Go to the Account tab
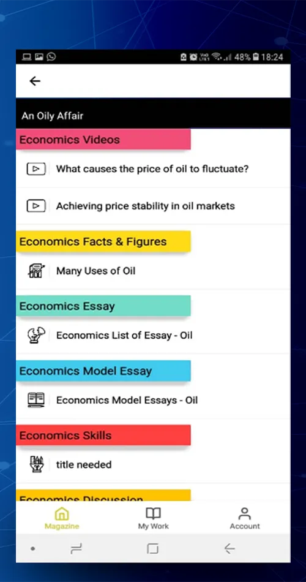306x582 pixels. (x=245, y=518)
